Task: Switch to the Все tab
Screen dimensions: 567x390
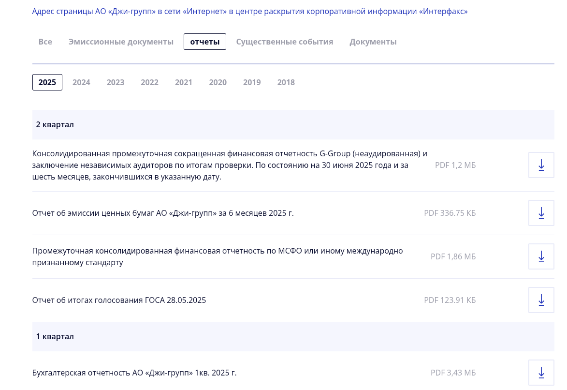Action: pyautogui.click(x=45, y=42)
